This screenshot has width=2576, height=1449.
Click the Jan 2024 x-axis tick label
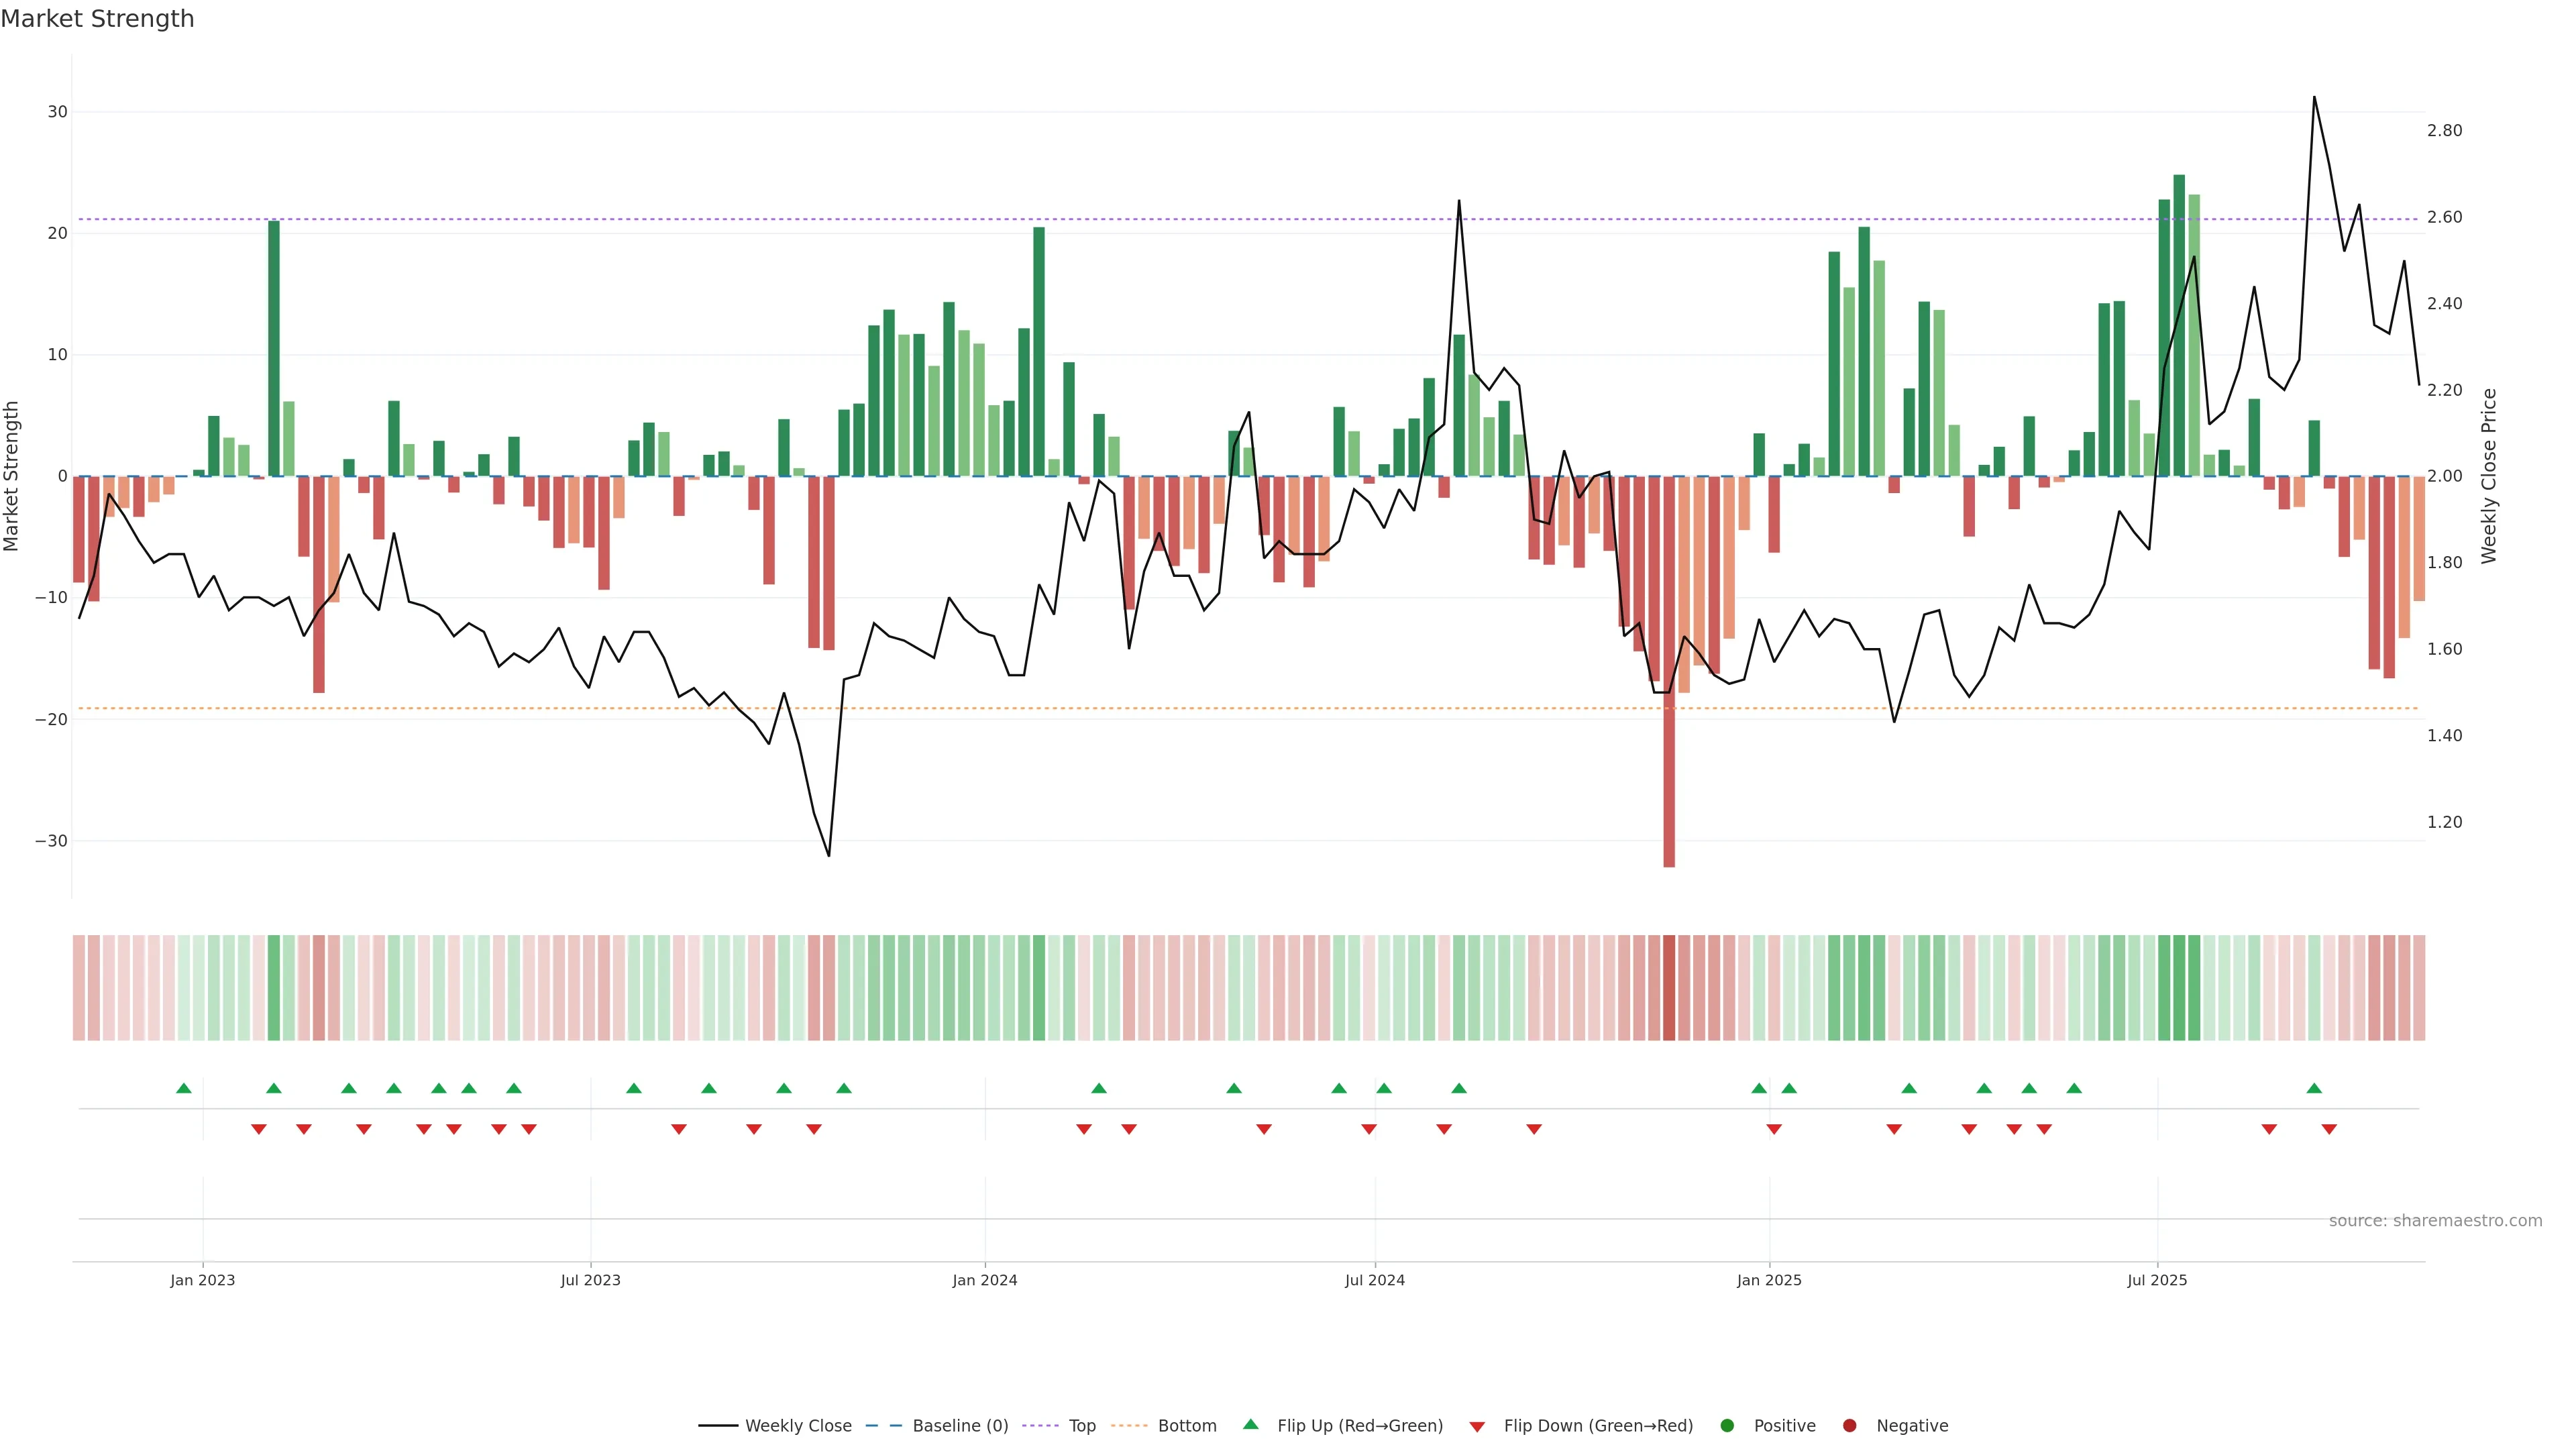[985, 1280]
